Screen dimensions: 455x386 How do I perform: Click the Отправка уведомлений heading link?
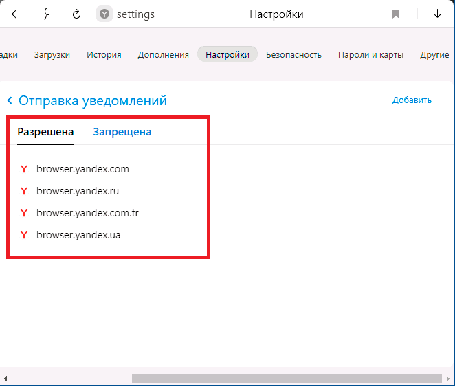point(93,101)
